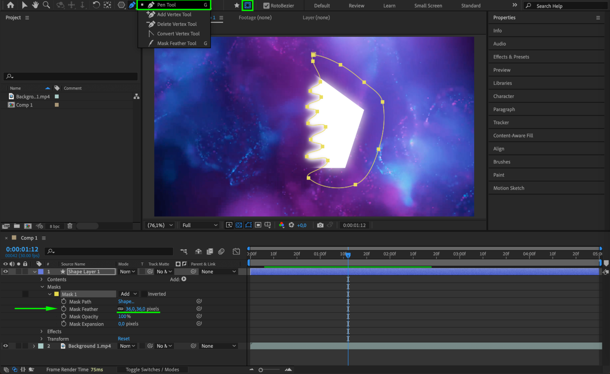Select the Rotation tool icon
The width and height of the screenshot is (610, 374).
coord(96,5)
